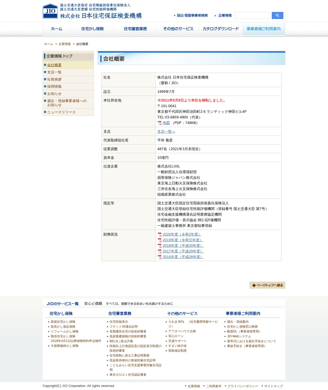Click the blue search magnifier button
The image size is (328, 390).
coord(277,16)
